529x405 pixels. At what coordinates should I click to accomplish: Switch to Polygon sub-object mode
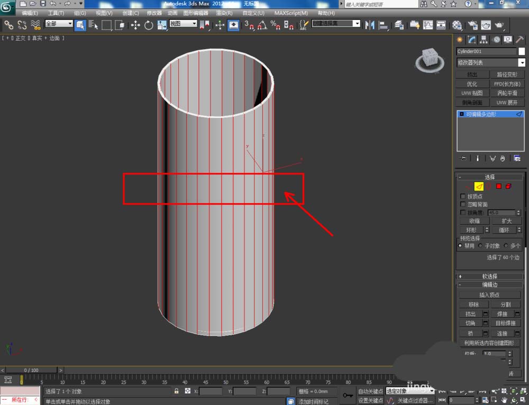point(498,186)
